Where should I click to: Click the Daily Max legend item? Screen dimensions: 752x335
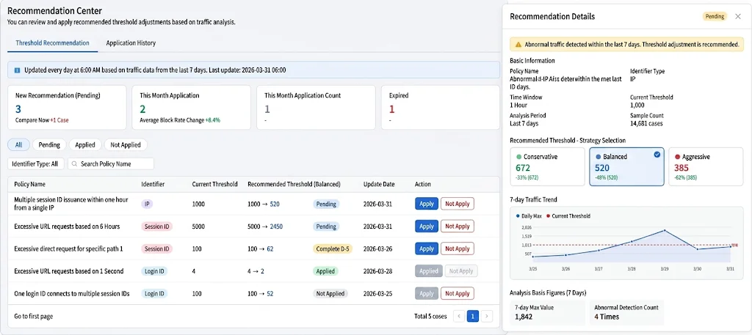(x=530, y=216)
